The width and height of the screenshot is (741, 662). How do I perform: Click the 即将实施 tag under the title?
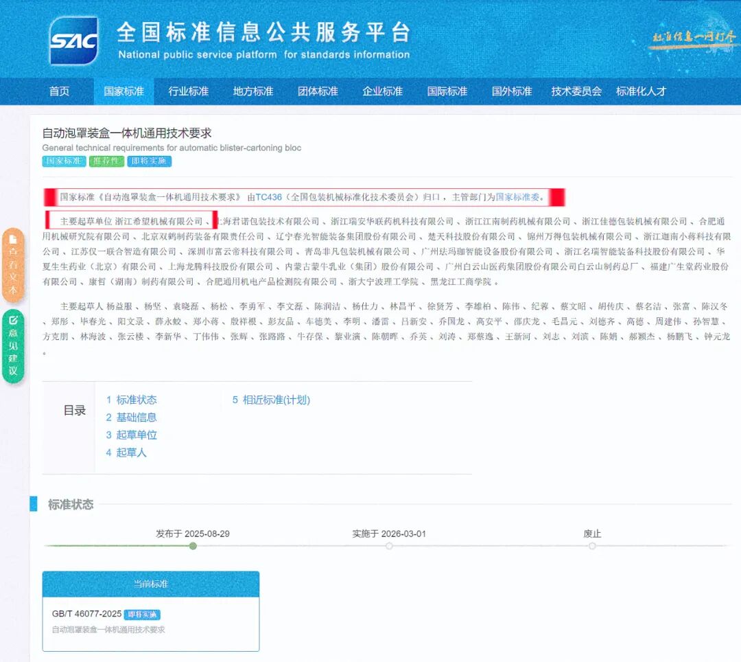pos(150,161)
